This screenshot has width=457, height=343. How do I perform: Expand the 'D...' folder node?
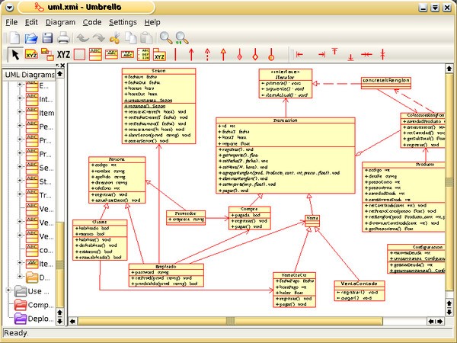20,276
